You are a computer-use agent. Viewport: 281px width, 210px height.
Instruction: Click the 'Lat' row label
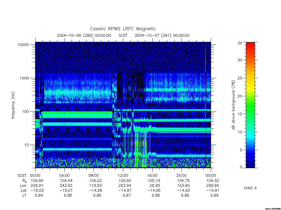tap(24, 190)
